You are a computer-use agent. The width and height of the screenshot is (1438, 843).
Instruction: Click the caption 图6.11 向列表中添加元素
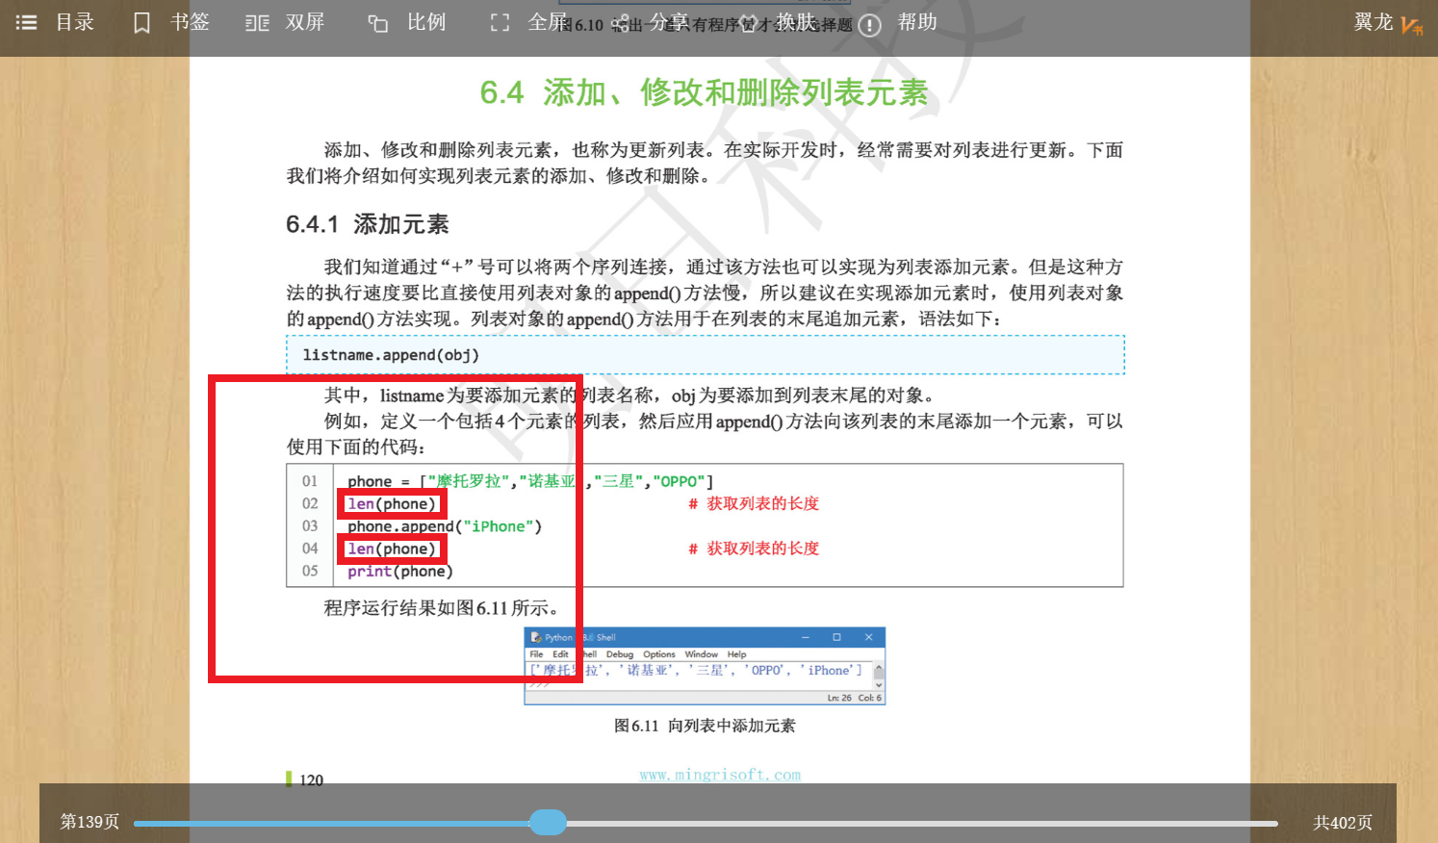click(x=705, y=726)
